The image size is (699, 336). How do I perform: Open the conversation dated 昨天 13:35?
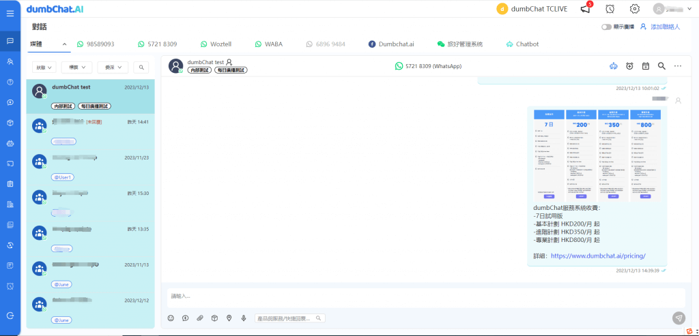coord(91,239)
